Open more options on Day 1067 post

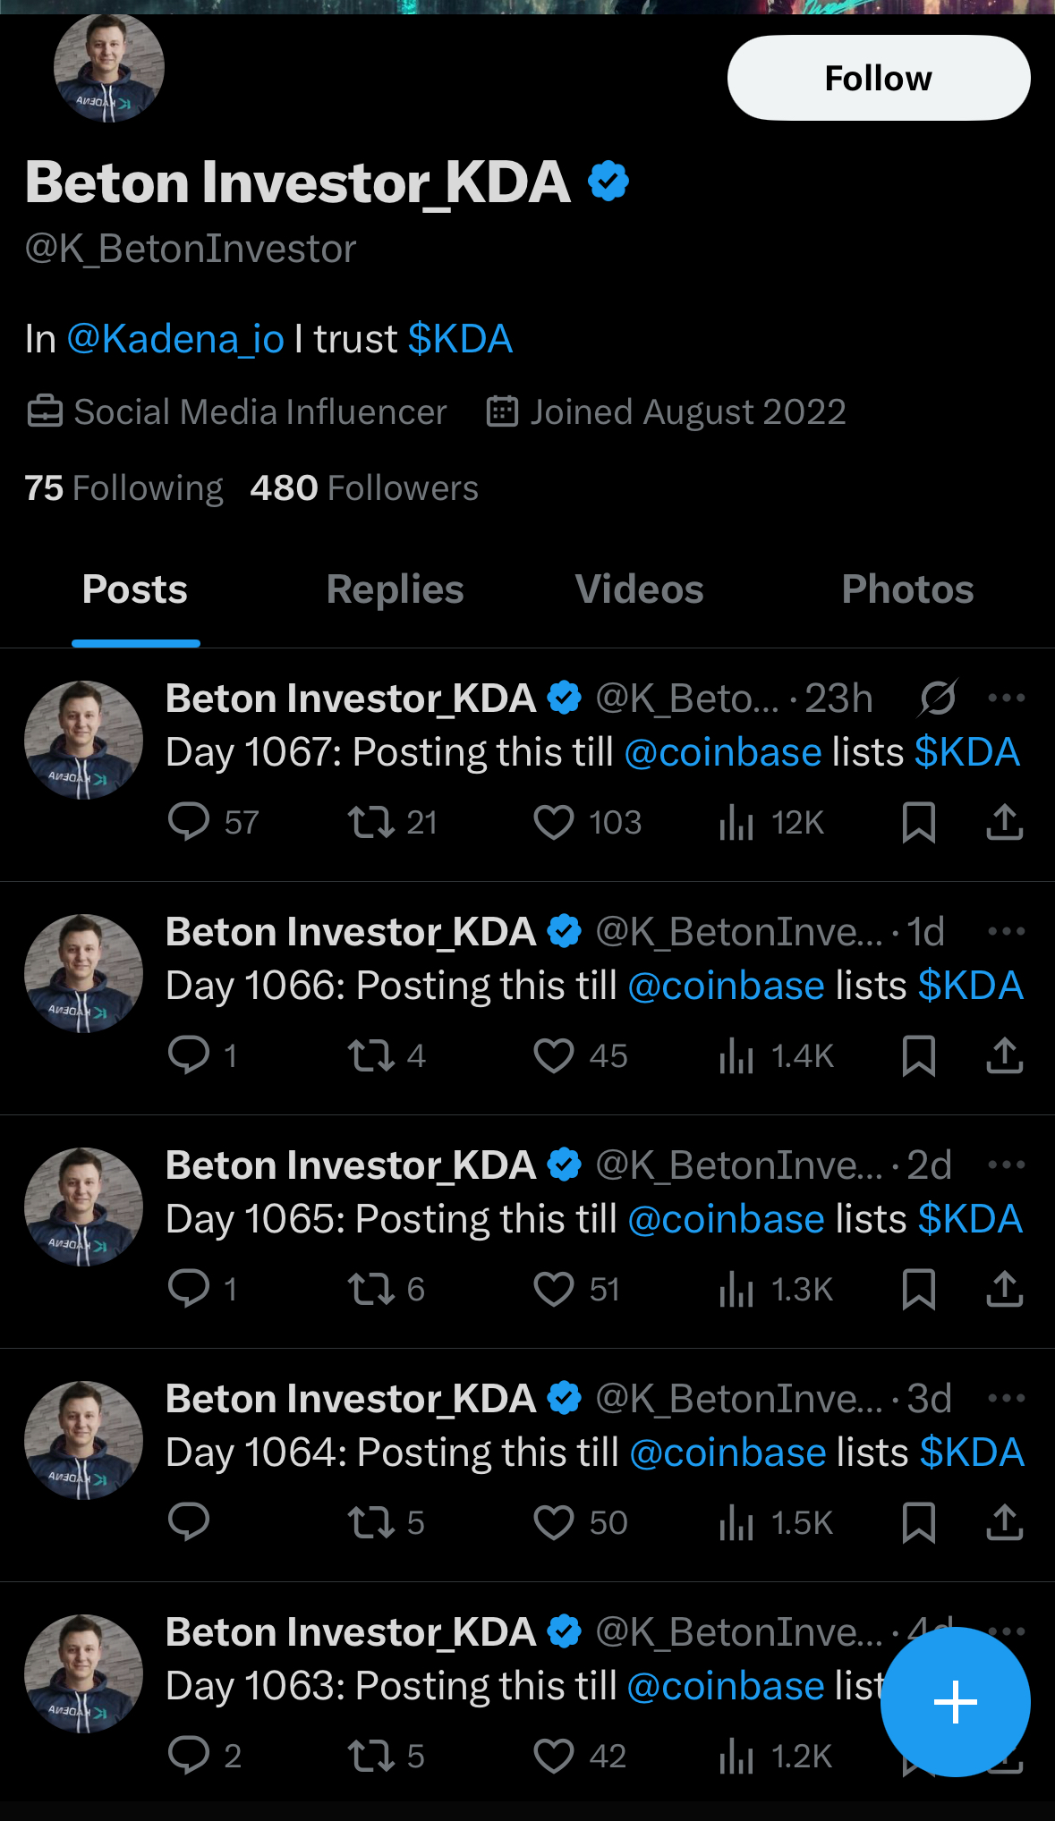(x=1006, y=698)
